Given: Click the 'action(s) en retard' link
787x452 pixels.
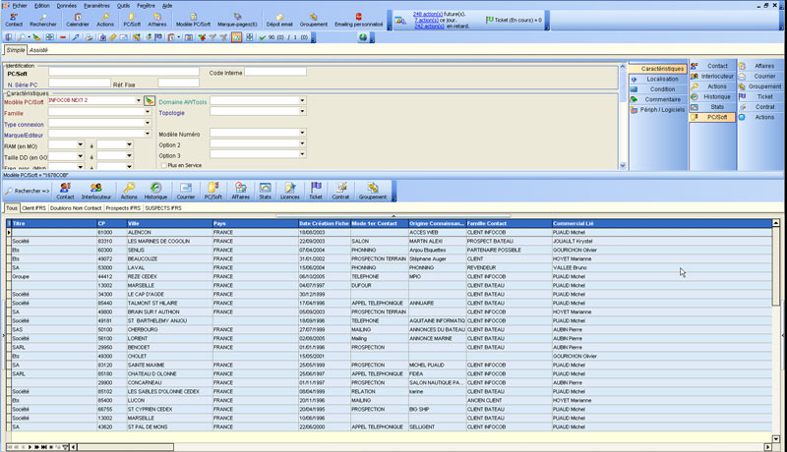Looking at the screenshot, I should click(432, 26).
